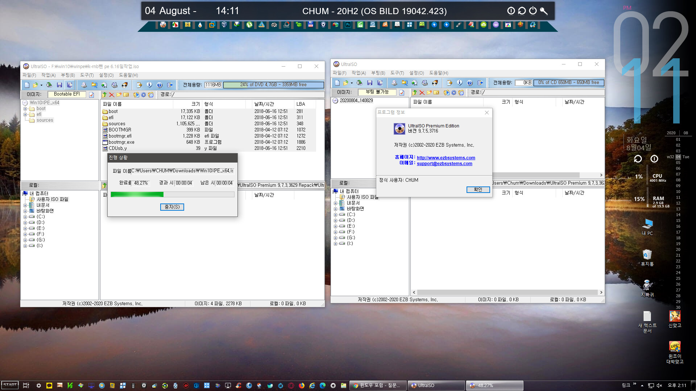
Task: Open 도구(T) menu in left UltraISO window
Action: tap(87, 75)
